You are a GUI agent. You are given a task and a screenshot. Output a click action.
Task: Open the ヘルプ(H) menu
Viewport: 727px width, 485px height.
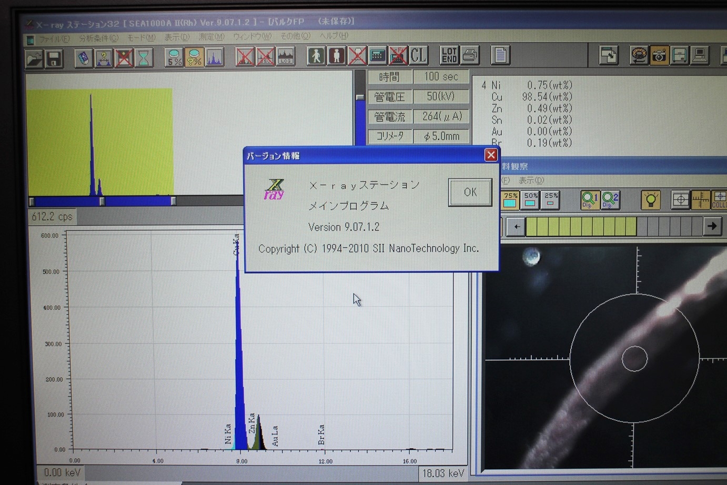[x=334, y=35]
